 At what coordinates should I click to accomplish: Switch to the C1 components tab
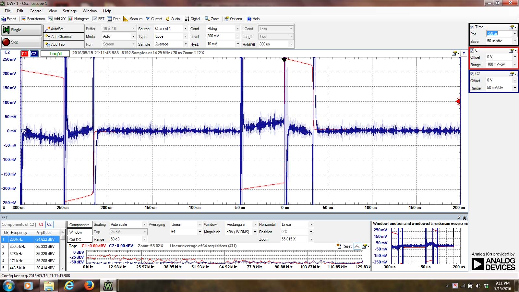click(41, 225)
